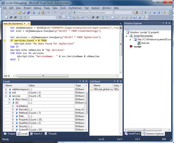Click the Type column header in Locals

pyautogui.click(x=79, y=85)
